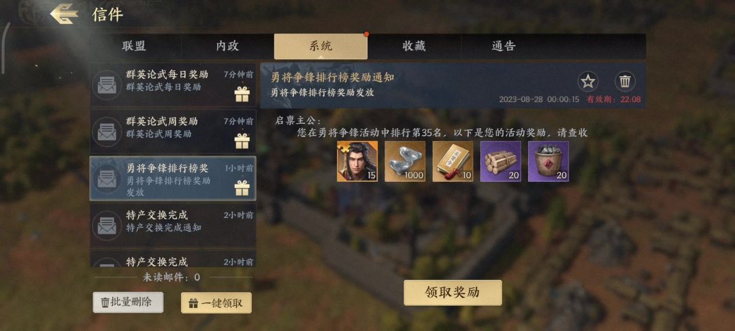Click the 领取奖励 button
735x331 pixels.
click(x=453, y=293)
